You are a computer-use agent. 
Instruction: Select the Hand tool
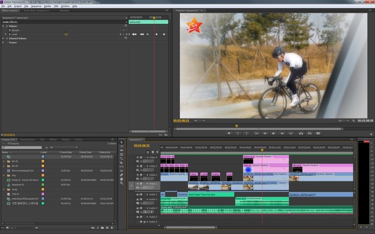click(122, 179)
